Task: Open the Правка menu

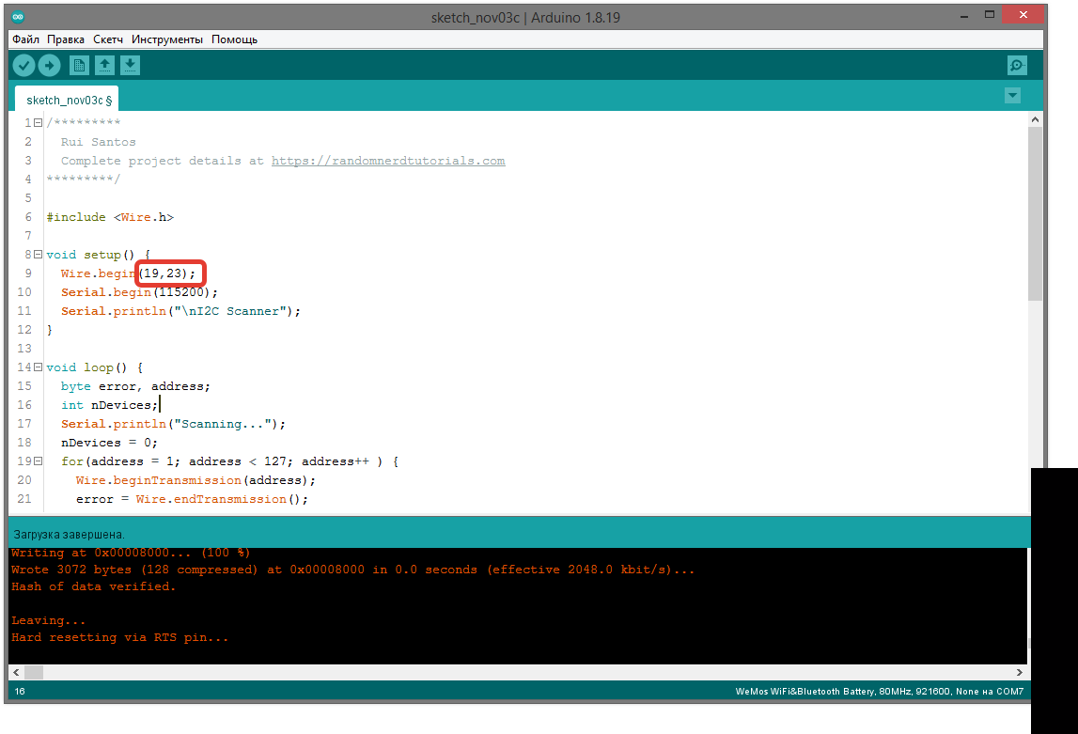Action: [65, 39]
